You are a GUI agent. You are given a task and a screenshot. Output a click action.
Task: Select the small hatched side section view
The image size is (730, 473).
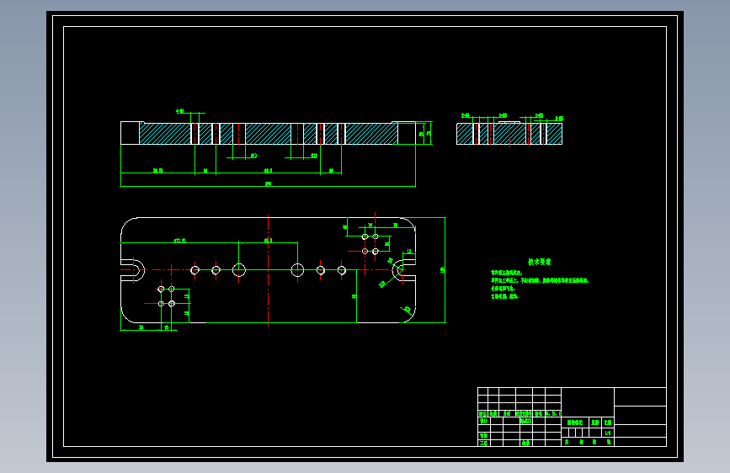point(509,133)
